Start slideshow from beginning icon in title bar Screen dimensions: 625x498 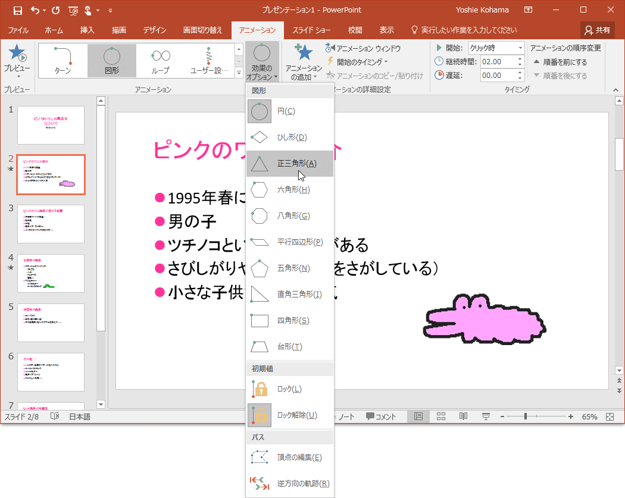point(73,11)
